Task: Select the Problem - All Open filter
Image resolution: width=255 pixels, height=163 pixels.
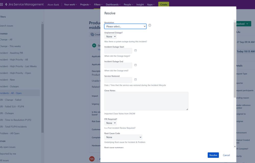Action: pos(10,133)
